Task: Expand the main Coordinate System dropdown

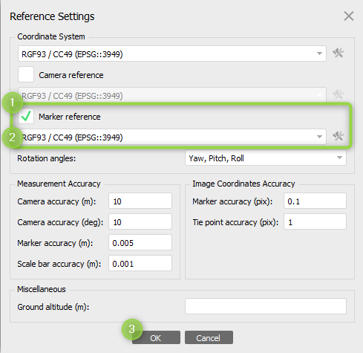Action: point(172,54)
